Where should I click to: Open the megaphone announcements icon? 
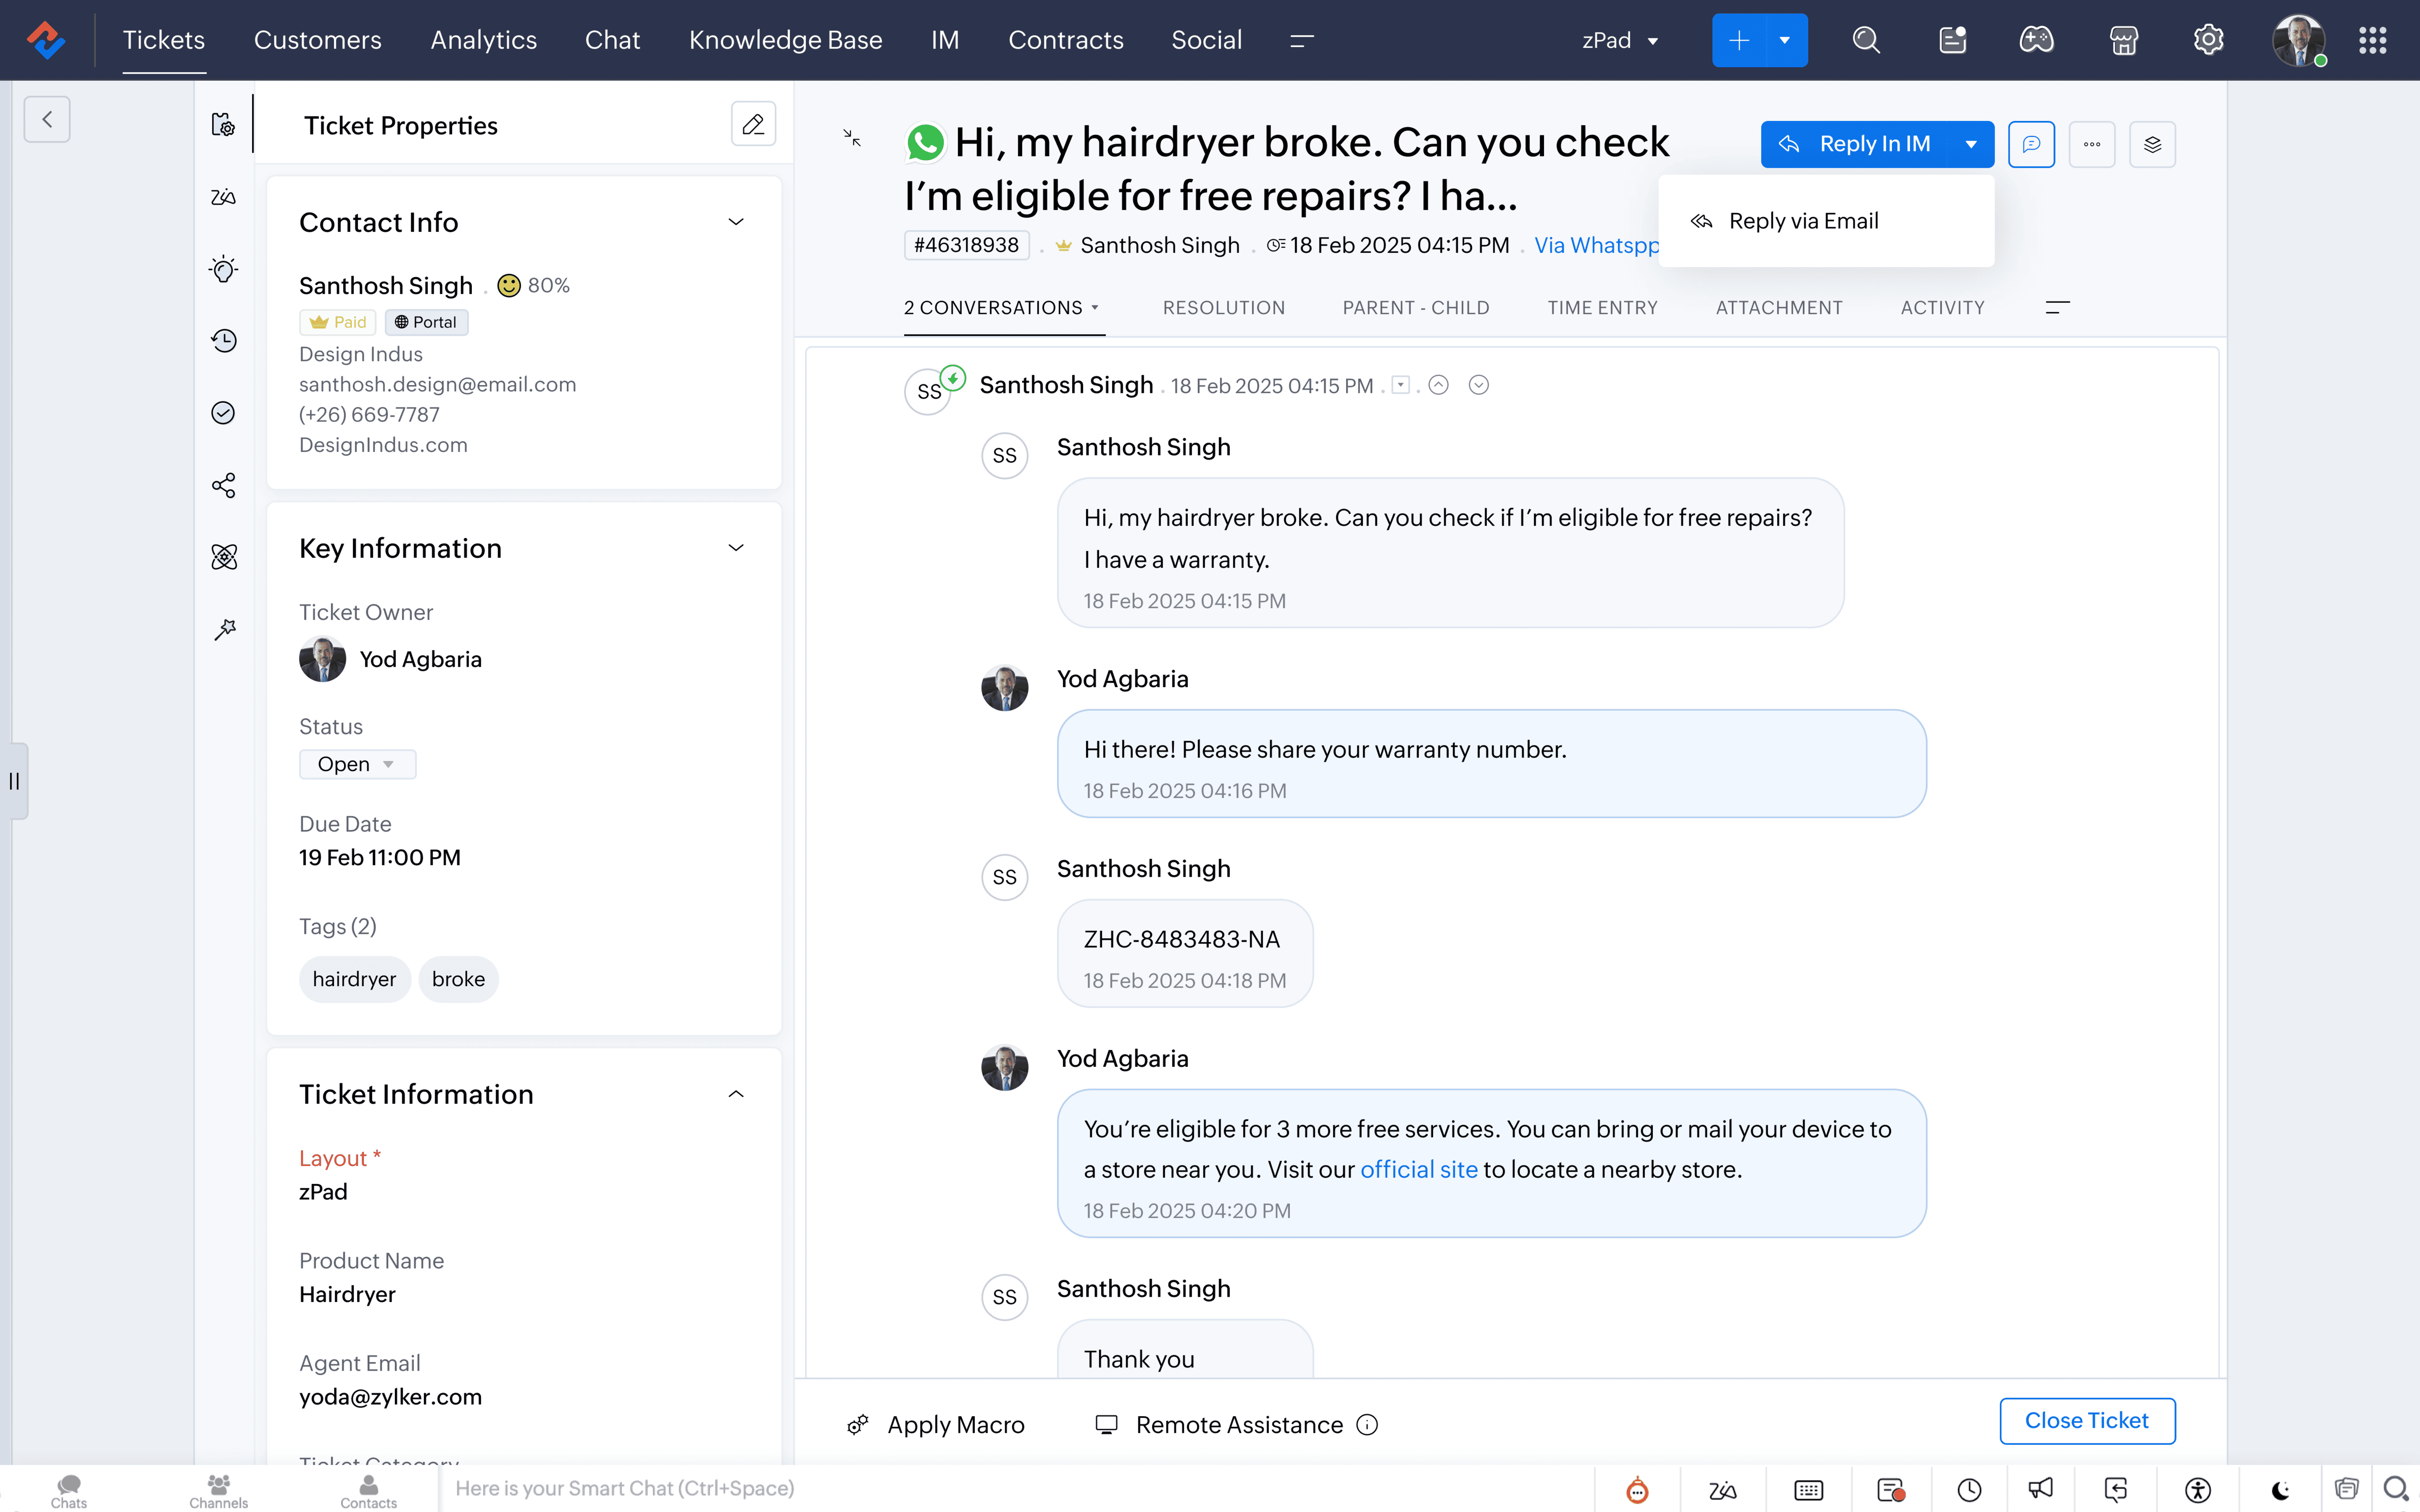tap(2040, 1489)
